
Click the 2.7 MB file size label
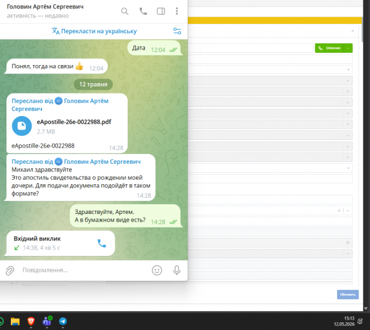(46, 131)
